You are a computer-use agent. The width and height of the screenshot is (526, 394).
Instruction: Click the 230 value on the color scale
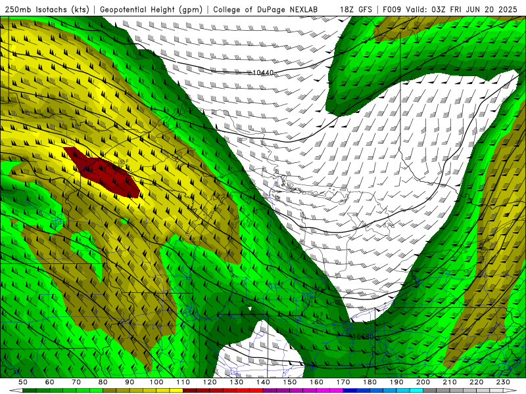(x=503, y=382)
